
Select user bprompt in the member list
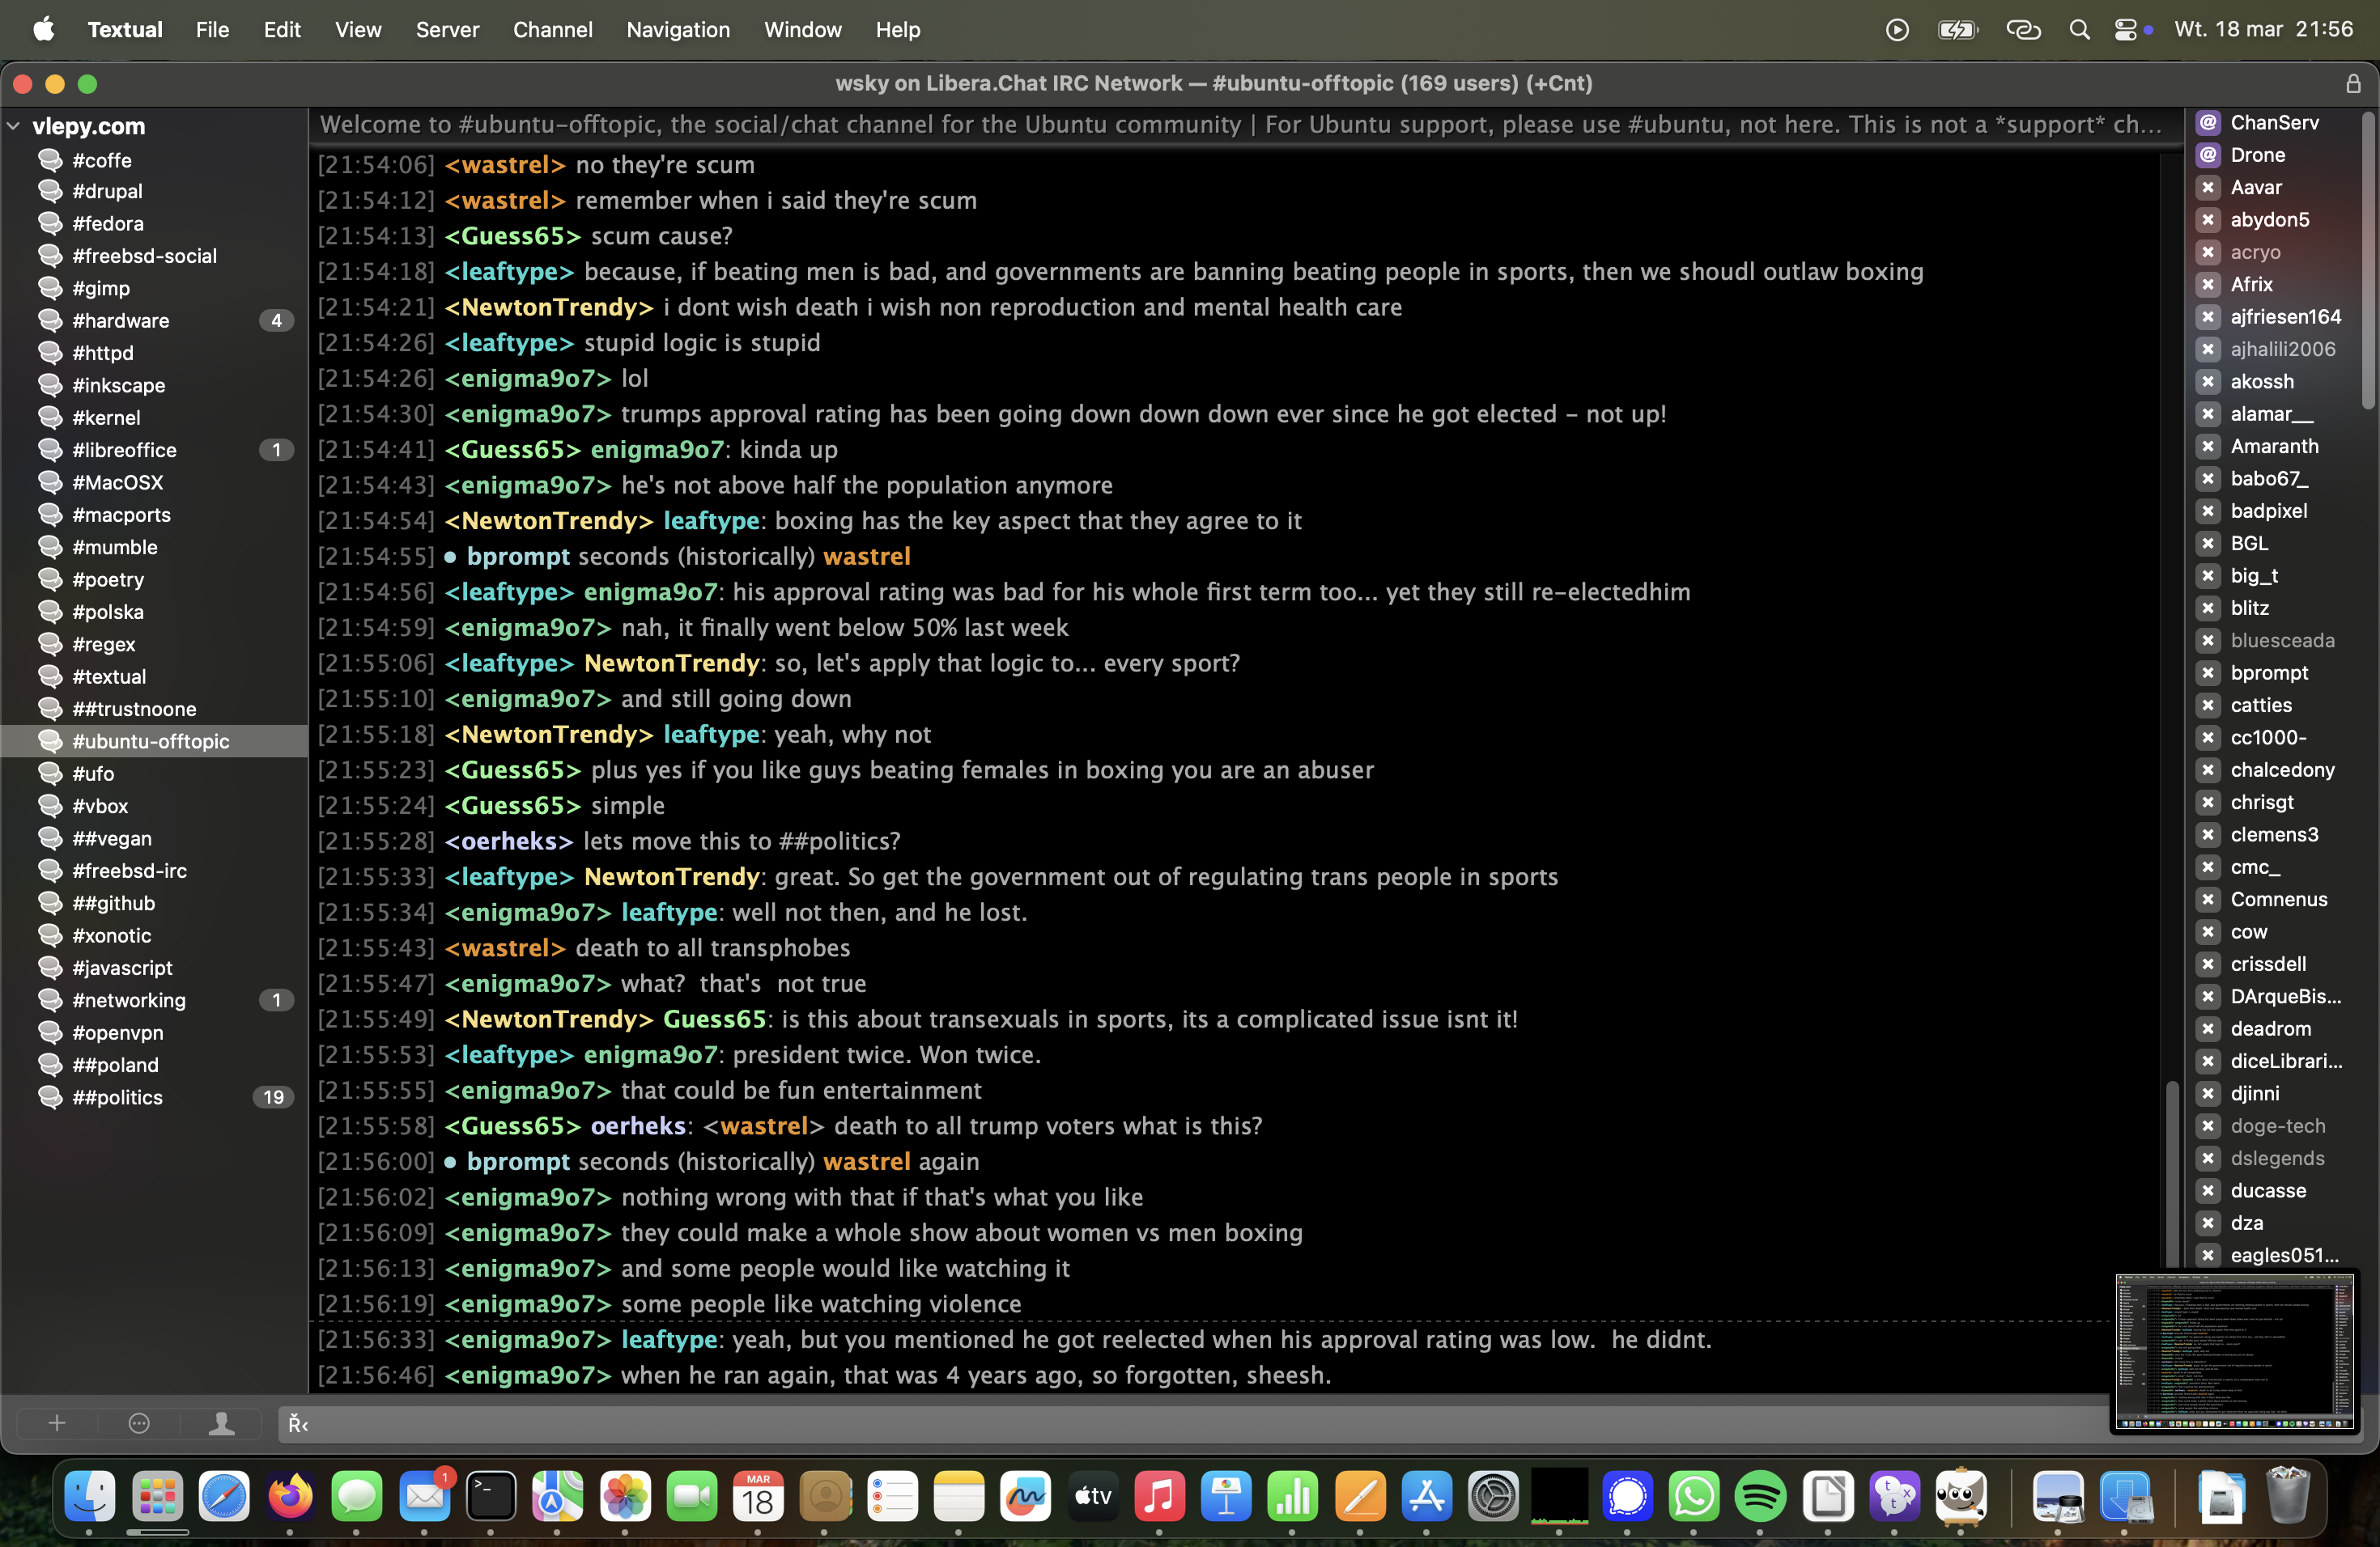click(x=2268, y=672)
